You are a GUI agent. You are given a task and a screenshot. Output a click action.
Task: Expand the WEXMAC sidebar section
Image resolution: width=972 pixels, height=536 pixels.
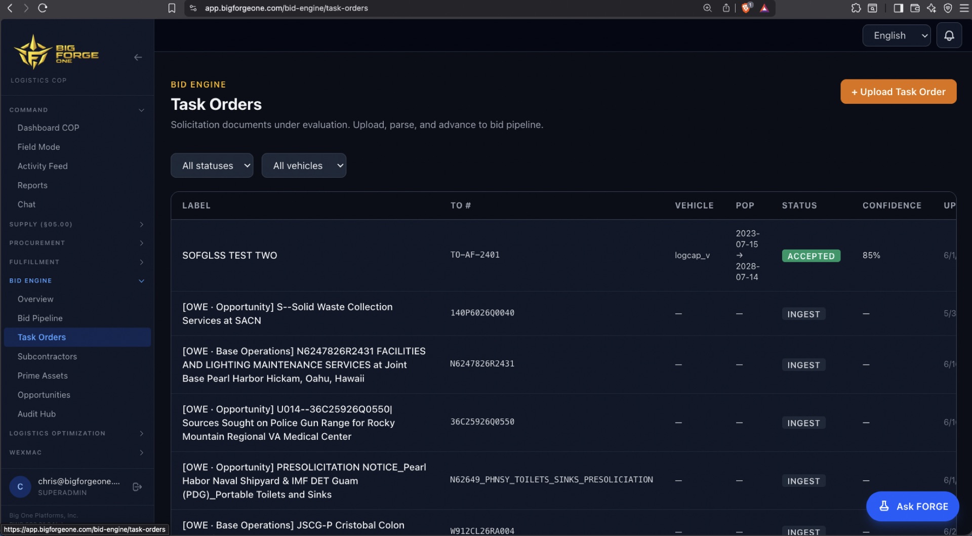77,452
